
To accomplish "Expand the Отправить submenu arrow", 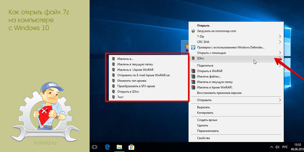I will [x=280, y=100].
